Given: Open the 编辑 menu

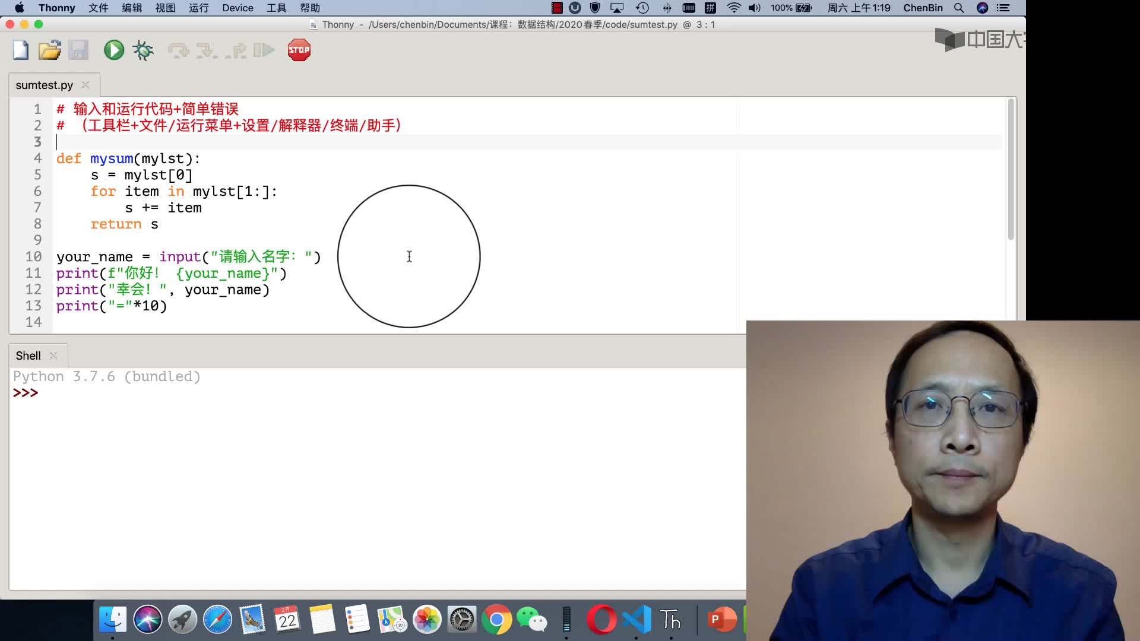Looking at the screenshot, I should point(132,8).
